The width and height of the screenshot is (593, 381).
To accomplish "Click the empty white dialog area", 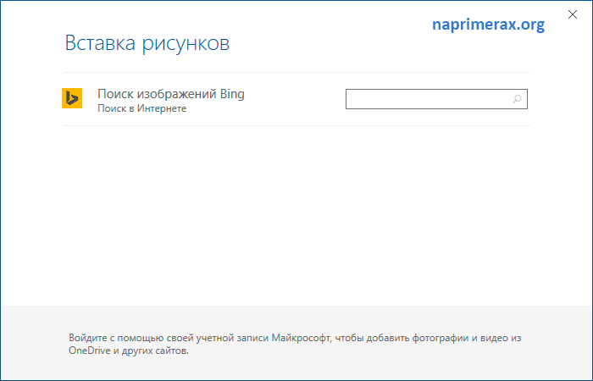I will pyautogui.click(x=296, y=215).
